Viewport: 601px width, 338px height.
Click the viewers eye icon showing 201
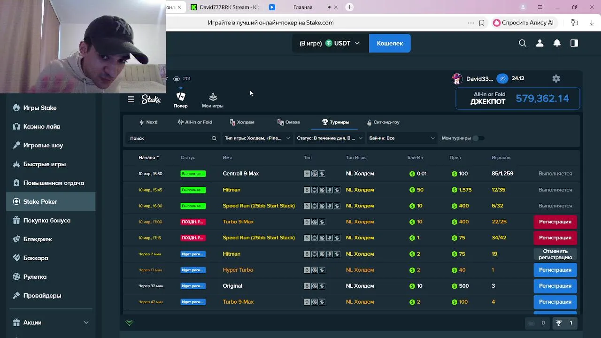(x=177, y=78)
